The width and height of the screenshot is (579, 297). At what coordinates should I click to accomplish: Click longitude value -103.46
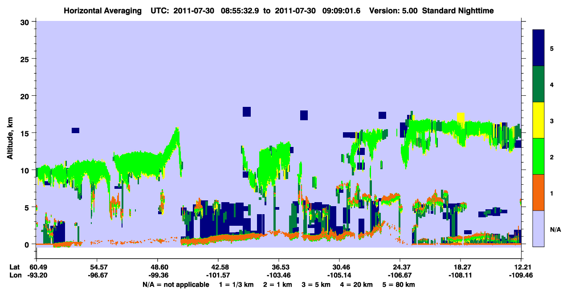[x=279, y=275]
